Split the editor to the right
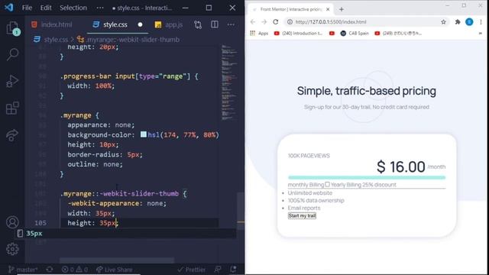Viewport: 489px width, 275px height. click(215, 24)
